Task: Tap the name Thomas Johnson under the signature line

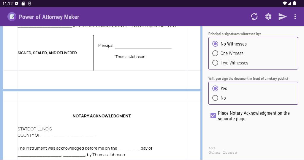Action: coord(130,56)
